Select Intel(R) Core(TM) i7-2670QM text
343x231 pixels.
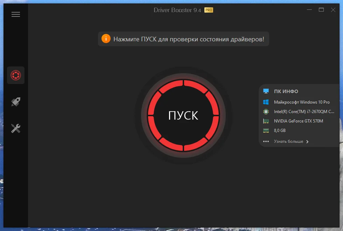click(304, 112)
